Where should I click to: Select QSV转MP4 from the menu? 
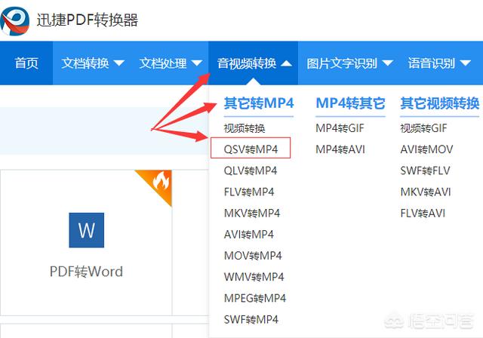(x=251, y=149)
